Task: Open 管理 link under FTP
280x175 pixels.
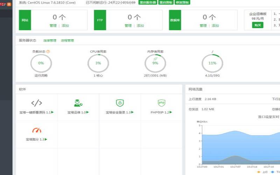Action: (x=128, y=26)
